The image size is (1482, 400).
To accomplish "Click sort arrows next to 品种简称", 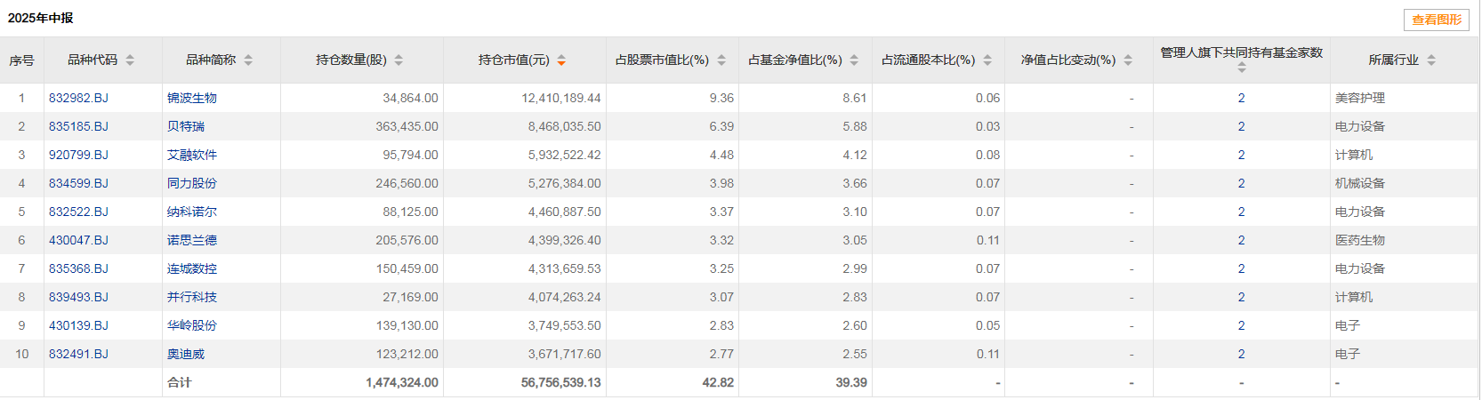I will coord(248,60).
